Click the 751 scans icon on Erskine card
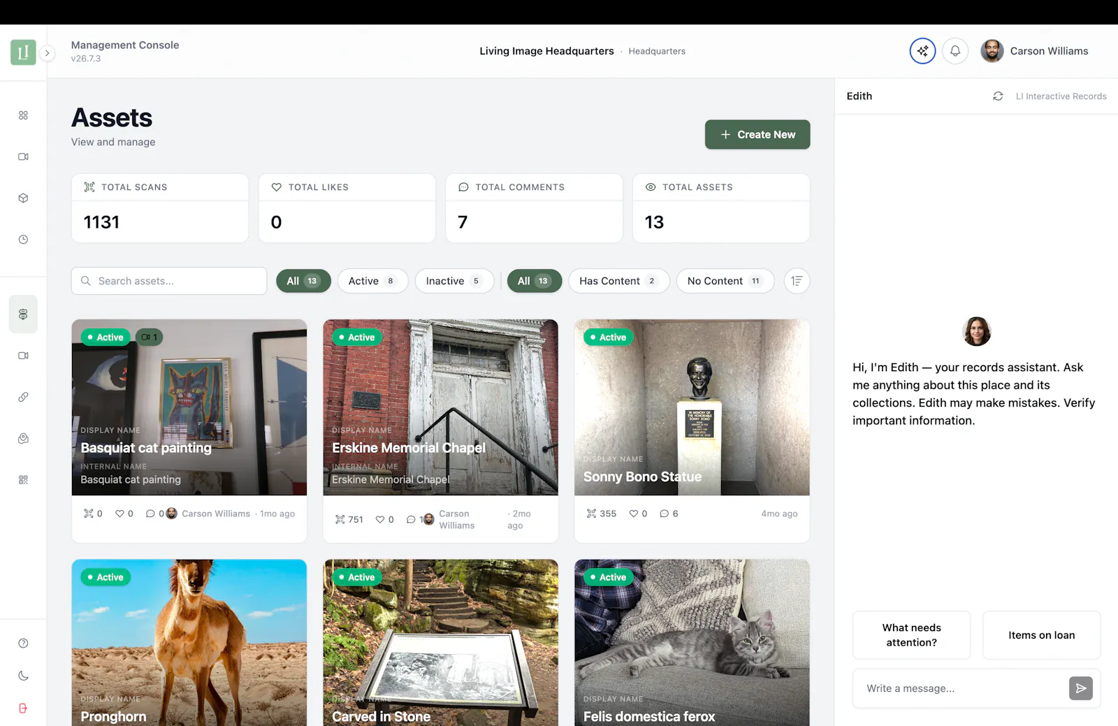The image size is (1118, 726). 340,520
